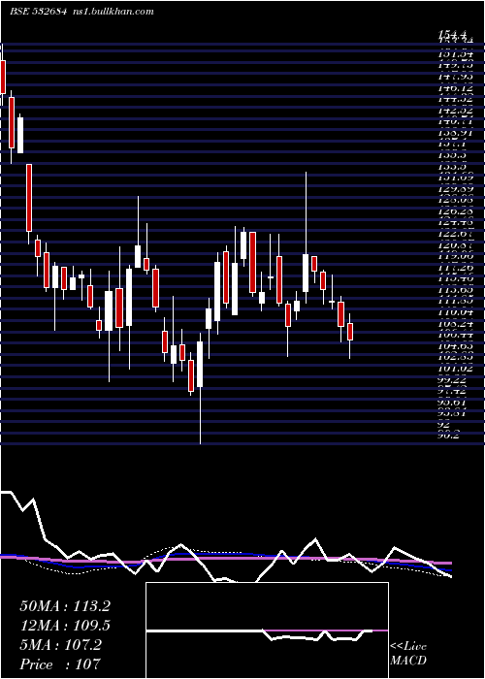This screenshot has width=485, height=679.
Task: Click the 99.22 price axis label
Action: [x=452, y=380]
